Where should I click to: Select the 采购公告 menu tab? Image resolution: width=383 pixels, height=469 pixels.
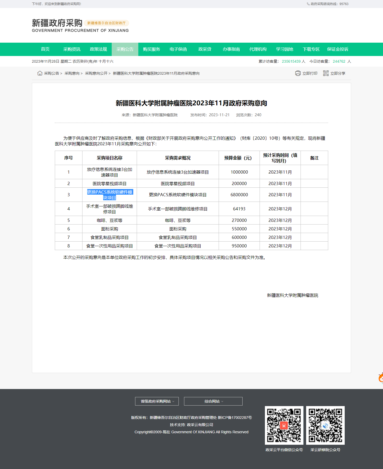[125, 49]
